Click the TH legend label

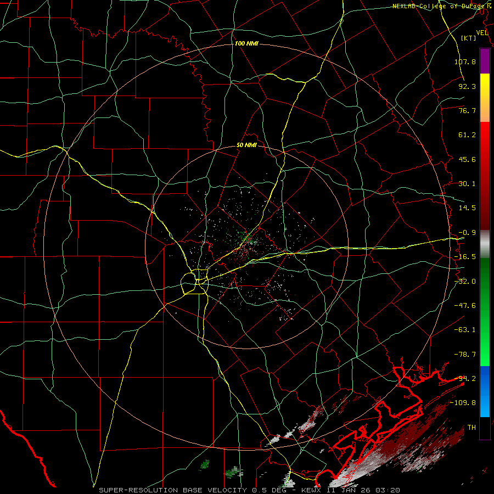click(471, 428)
